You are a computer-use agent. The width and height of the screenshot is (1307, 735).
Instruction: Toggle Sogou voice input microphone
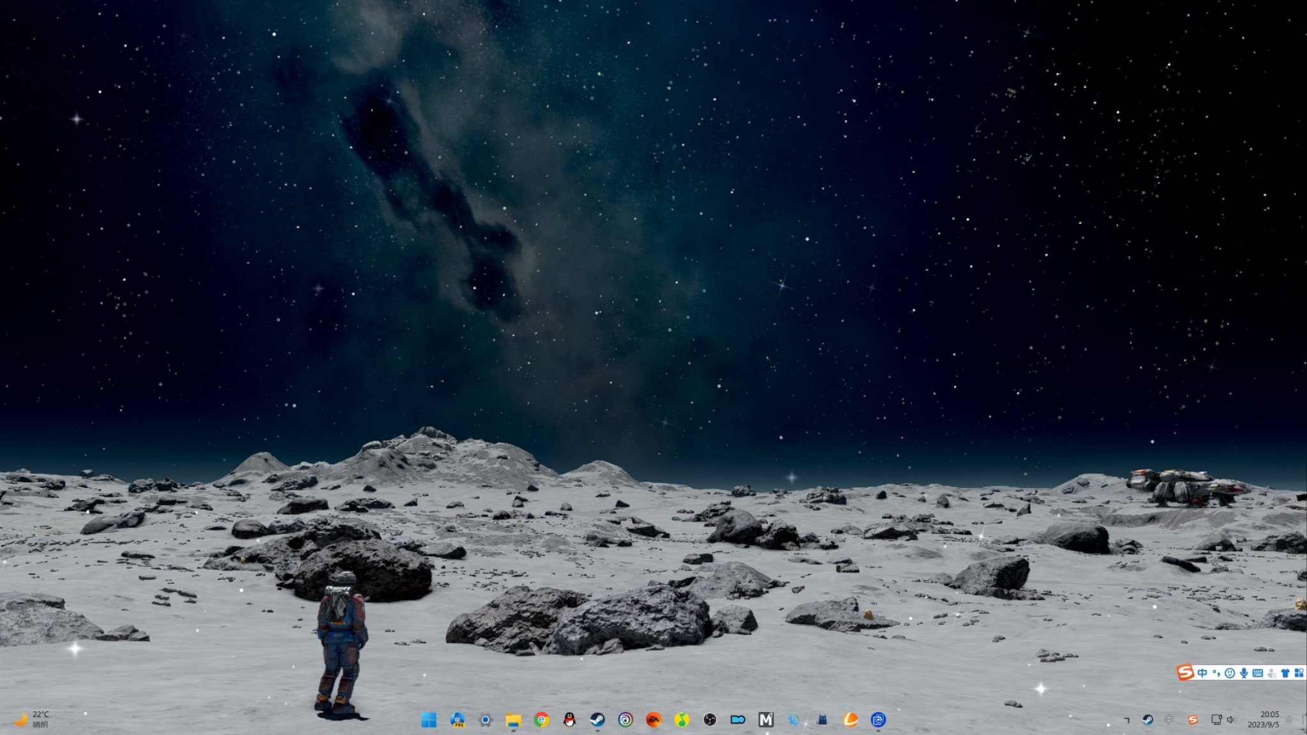pos(1244,673)
